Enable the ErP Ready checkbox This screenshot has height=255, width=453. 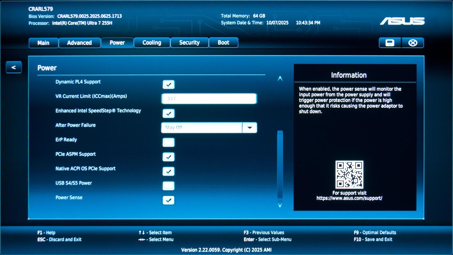click(169, 142)
